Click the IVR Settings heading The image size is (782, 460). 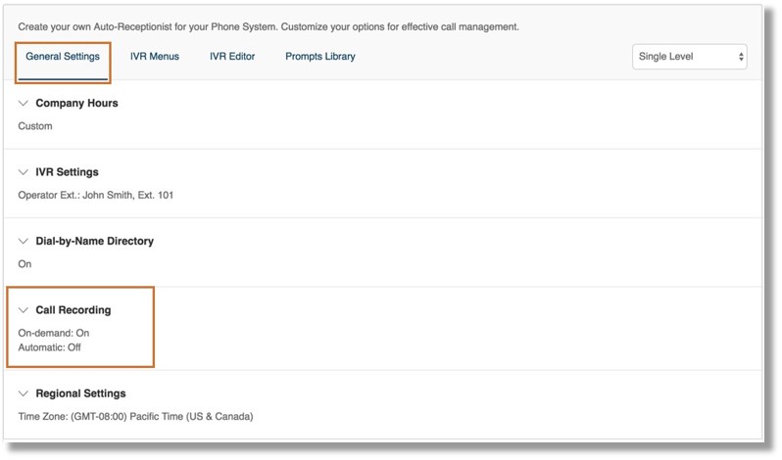point(67,172)
